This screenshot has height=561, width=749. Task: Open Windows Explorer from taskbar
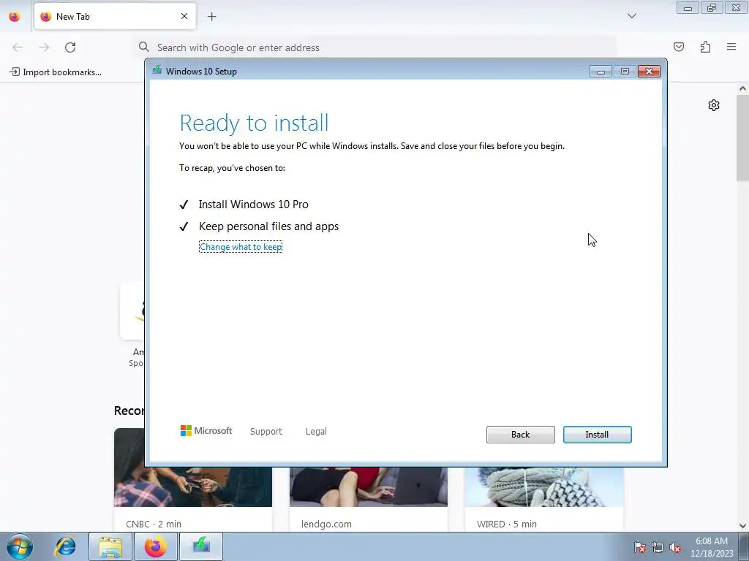pyautogui.click(x=110, y=546)
